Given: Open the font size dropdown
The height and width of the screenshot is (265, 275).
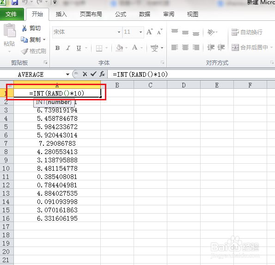Looking at the screenshot, I should [141, 32].
